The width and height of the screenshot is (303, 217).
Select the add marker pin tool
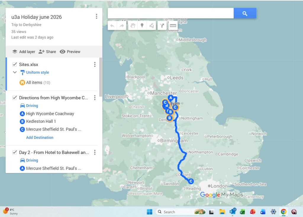pyautogui.click(x=142, y=26)
